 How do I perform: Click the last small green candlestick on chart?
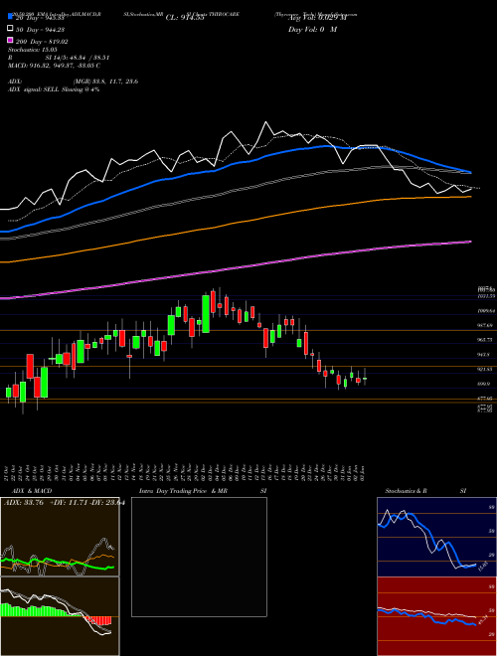click(365, 379)
